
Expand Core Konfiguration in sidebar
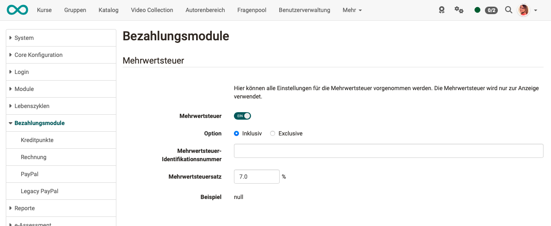click(38, 55)
